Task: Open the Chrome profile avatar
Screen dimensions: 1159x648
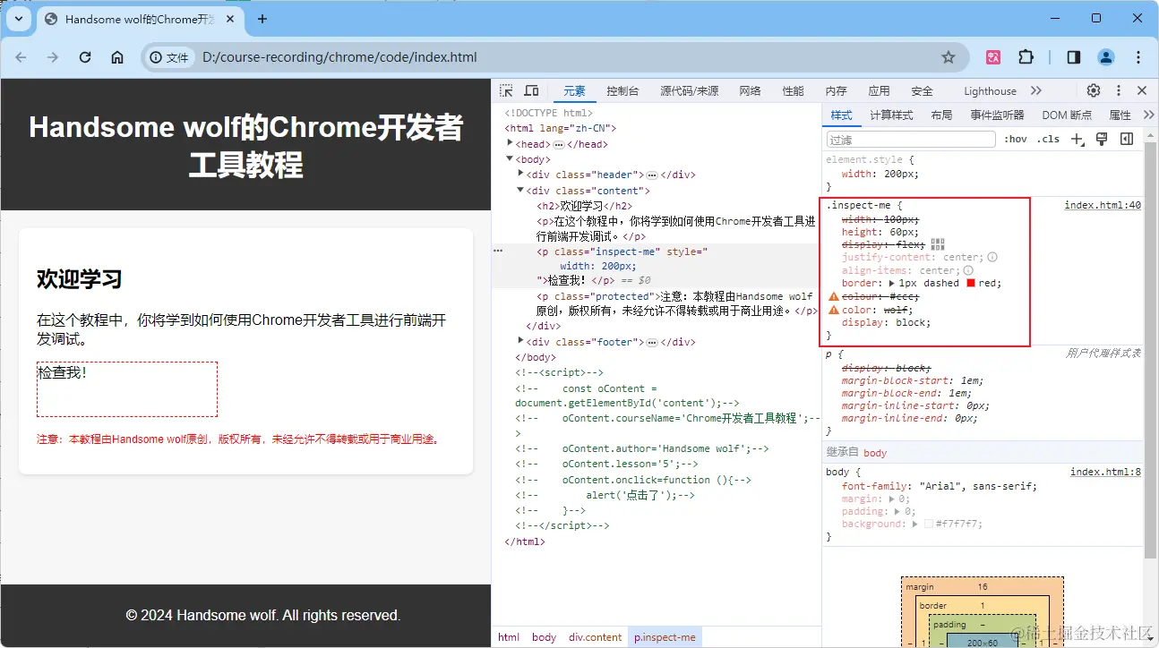Action: pyautogui.click(x=1106, y=57)
